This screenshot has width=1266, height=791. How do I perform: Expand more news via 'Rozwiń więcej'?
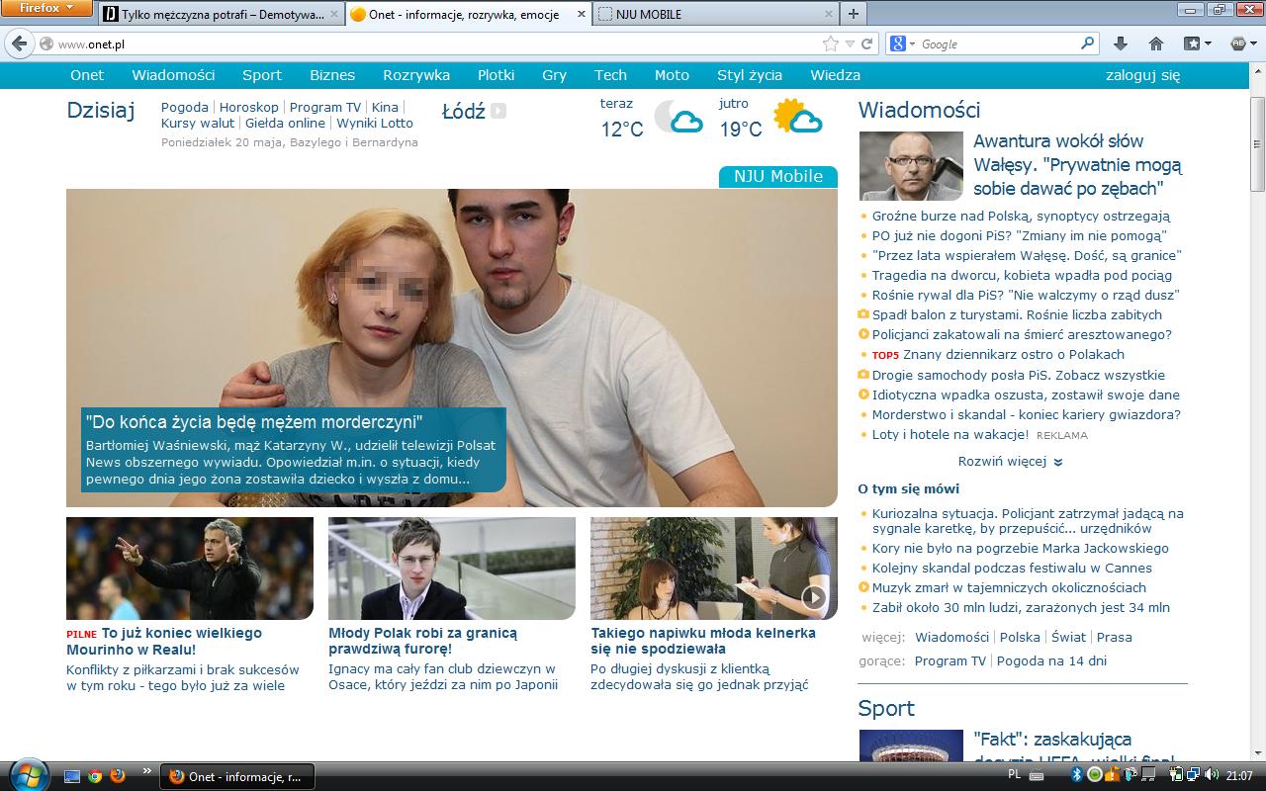click(x=1009, y=462)
